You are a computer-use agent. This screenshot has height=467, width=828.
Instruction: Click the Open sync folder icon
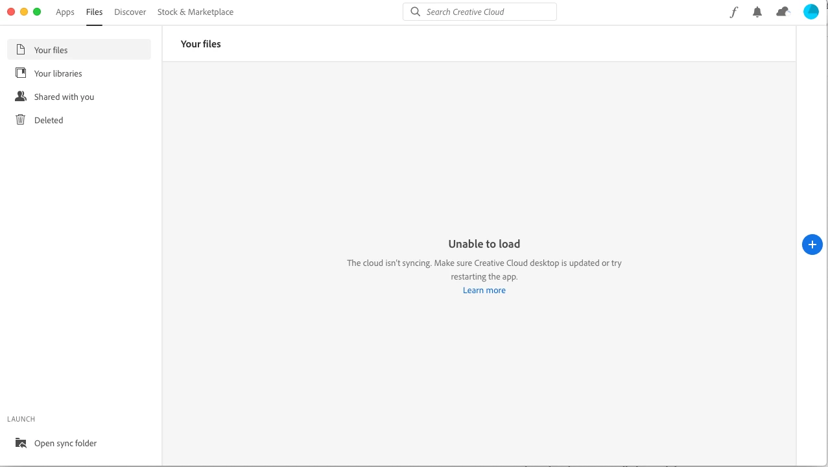tap(21, 443)
